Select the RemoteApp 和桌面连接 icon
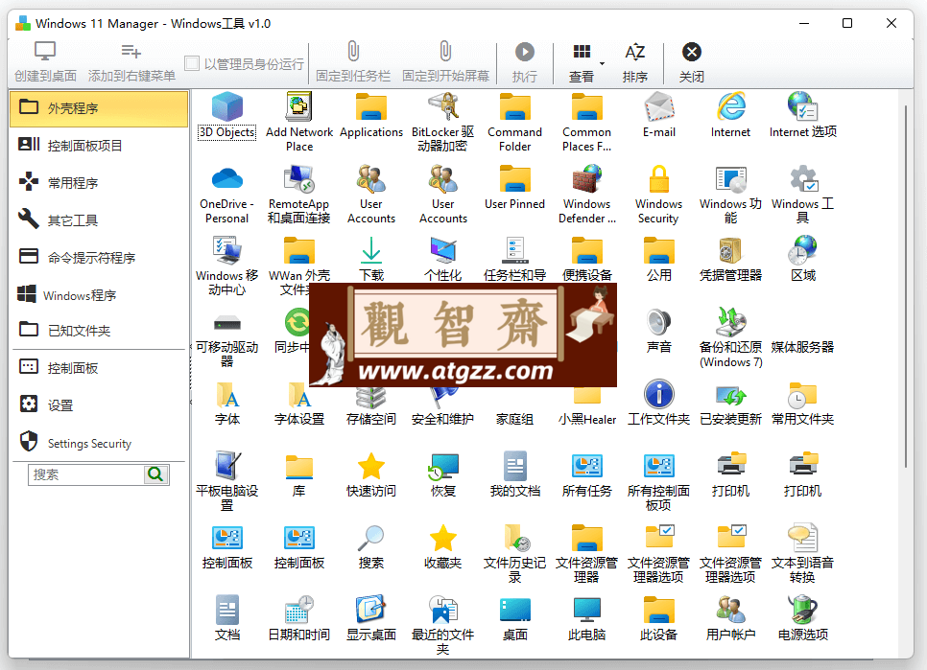The image size is (927, 670). 299,179
